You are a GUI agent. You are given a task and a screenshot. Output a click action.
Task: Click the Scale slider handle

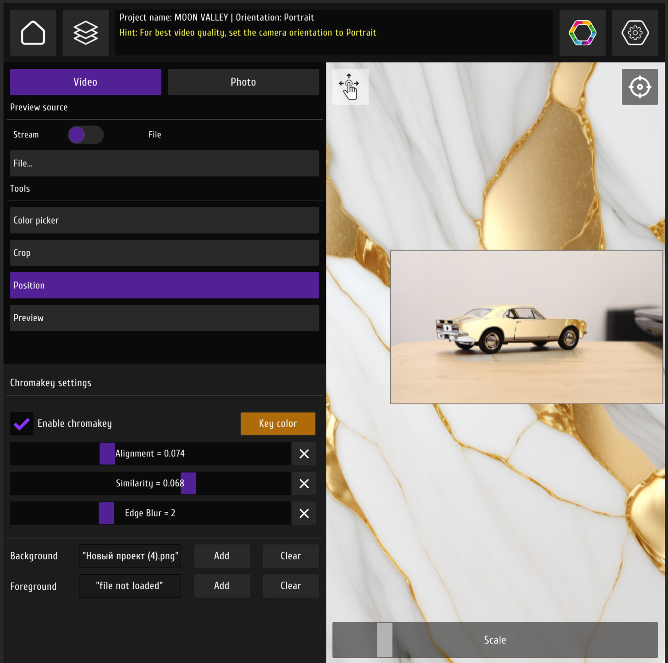(x=384, y=640)
